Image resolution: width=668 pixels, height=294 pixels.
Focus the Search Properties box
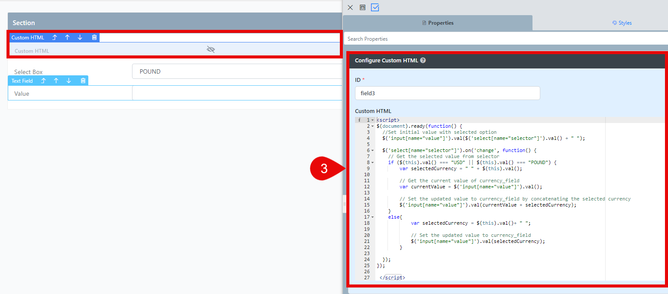tap(506, 39)
